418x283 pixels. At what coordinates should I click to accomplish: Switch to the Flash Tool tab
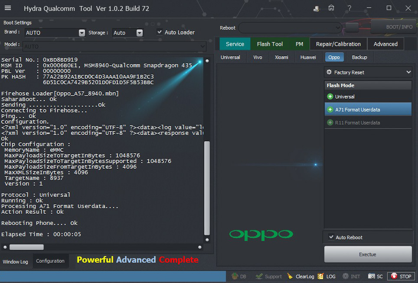click(x=270, y=44)
